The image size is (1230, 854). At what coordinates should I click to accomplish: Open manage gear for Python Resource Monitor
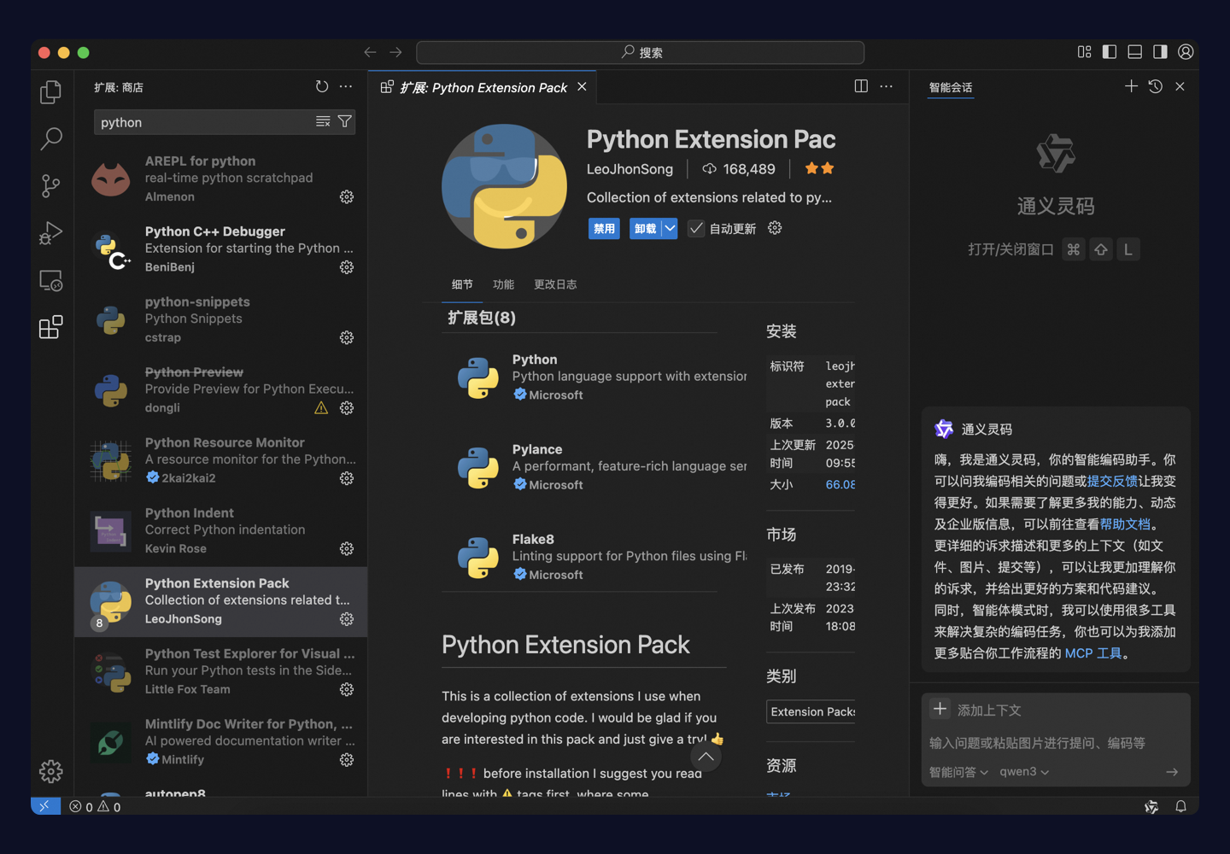(346, 478)
